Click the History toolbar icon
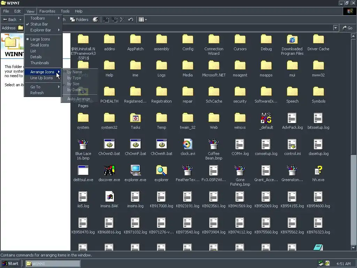This screenshot has height=268, width=357. click(x=96, y=20)
